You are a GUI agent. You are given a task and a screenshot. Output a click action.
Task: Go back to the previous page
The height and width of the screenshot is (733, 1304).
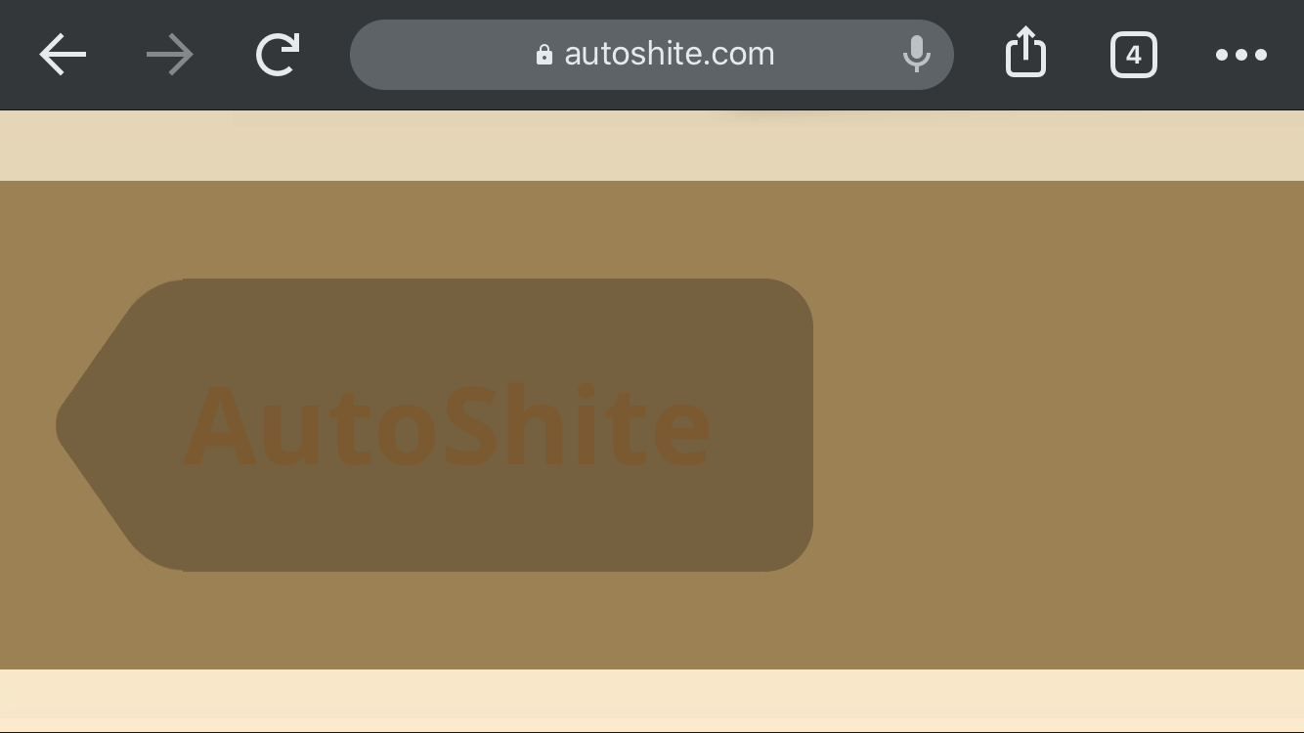pyautogui.click(x=63, y=55)
